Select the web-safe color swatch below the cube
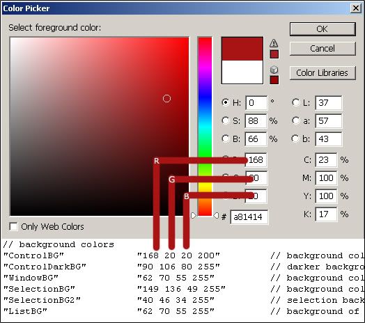Image resolution: width=365 pixels, height=323 pixels. [x=274, y=80]
